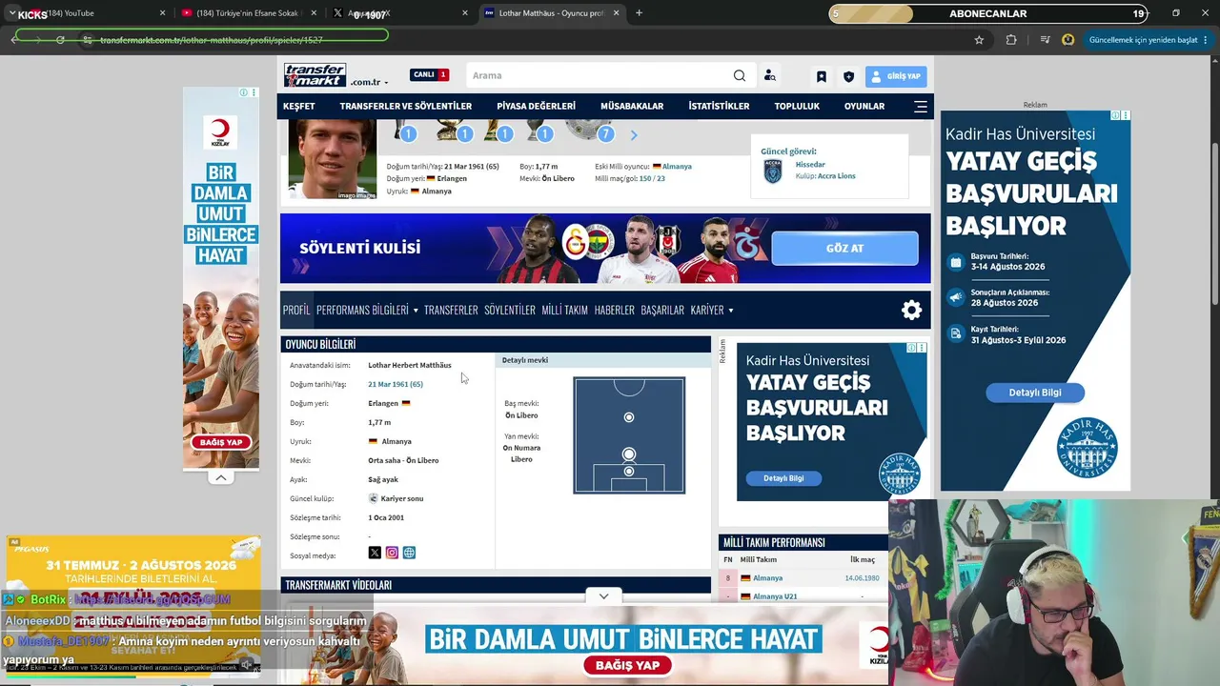The image size is (1220, 686).
Task: Open the 150 national matches link
Action: (x=645, y=179)
